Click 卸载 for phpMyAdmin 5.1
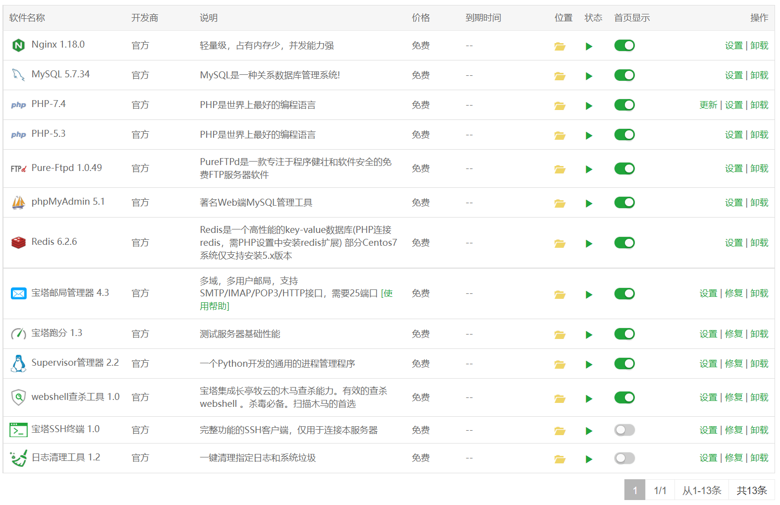780x505 pixels. [x=759, y=203]
